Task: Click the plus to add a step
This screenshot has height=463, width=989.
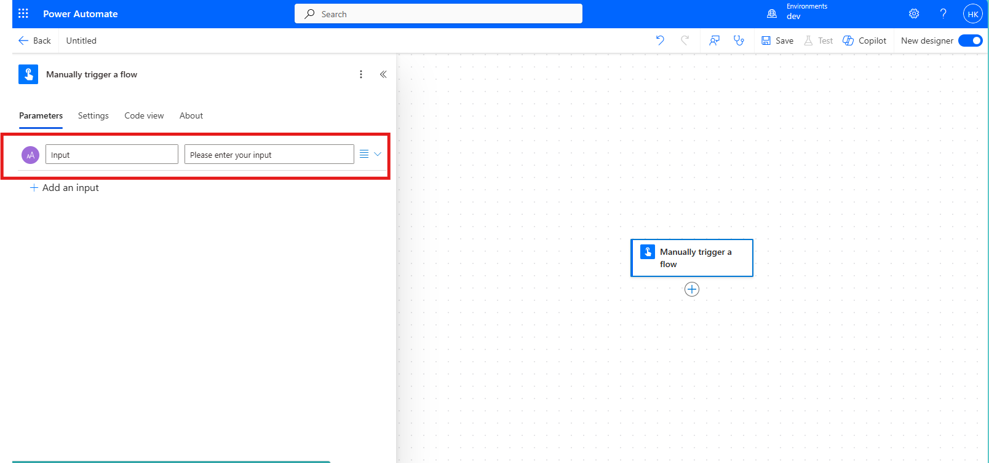Action: tap(692, 289)
